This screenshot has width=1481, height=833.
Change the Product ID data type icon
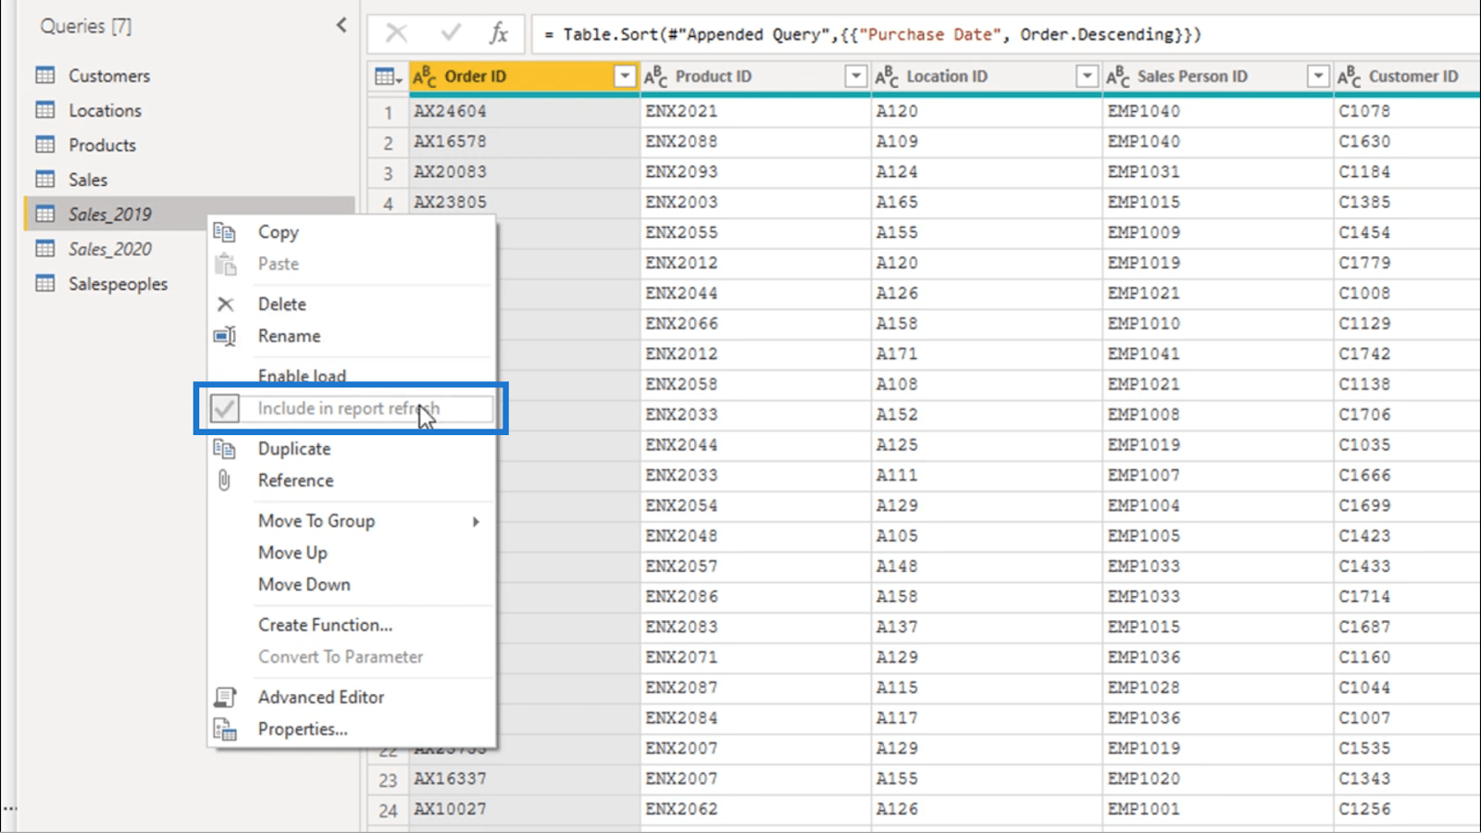coord(656,76)
